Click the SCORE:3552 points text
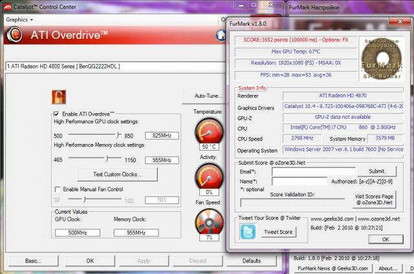This screenshot has height=274, width=414. (296, 40)
